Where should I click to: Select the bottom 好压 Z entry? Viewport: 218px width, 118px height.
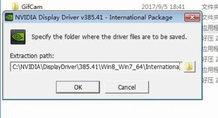pos(210,80)
